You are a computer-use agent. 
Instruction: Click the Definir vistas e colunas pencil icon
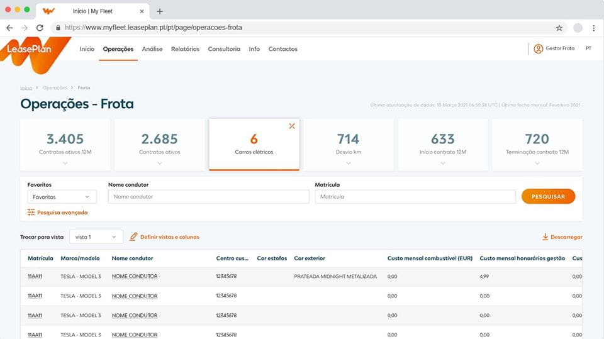(x=133, y=237)
